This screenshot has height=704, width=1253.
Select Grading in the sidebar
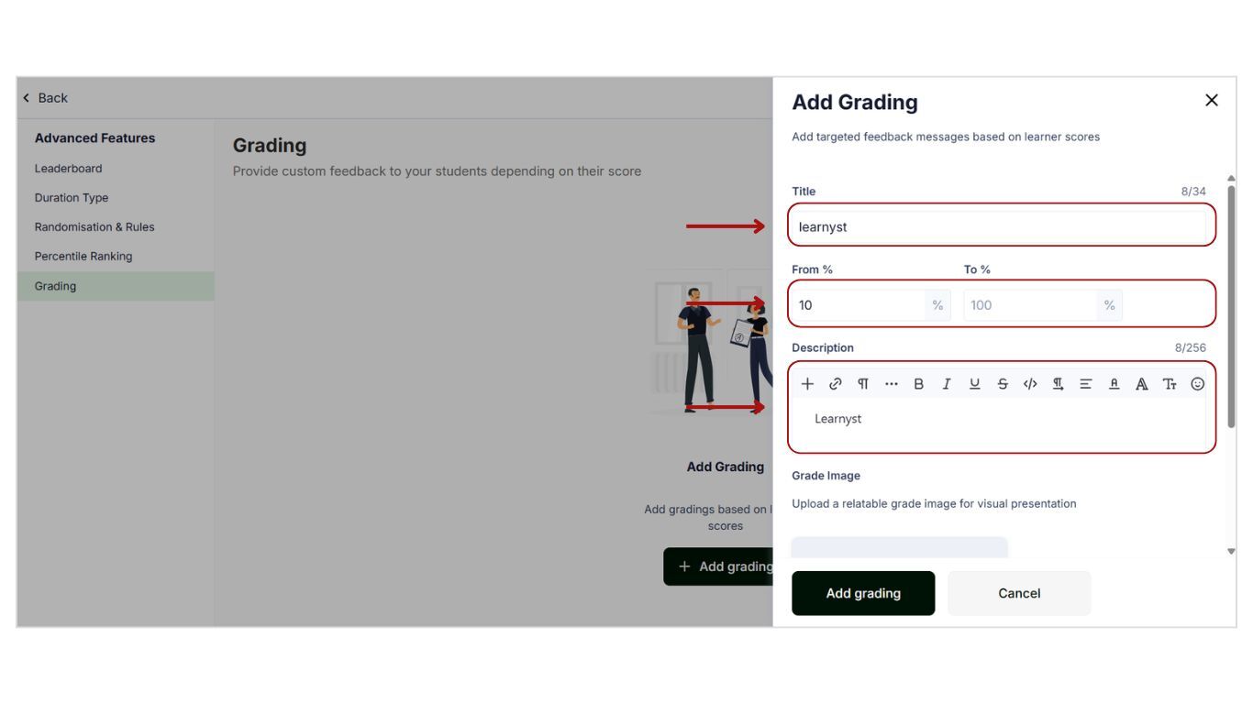click(x=116, y=286)
